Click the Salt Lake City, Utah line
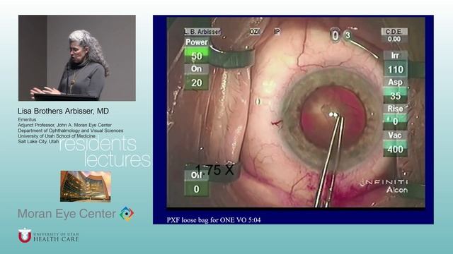Image resolution: width=453 pixels, height=254 pixels. pyautogui.click(x=38, y=141)
